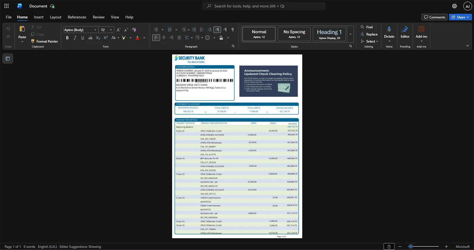The width and height of the screenshot is (474, 250).
Task: Click the Paste clipboard icon
Action: coord(22,29)
